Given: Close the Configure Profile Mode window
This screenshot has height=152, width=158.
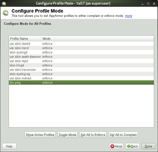Looking at the screenshot, I should [154, 4].
